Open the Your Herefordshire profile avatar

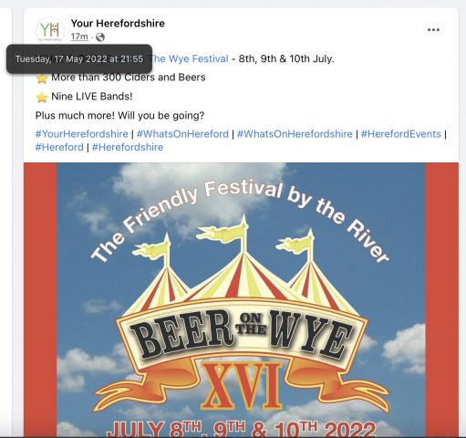[x=50, y=30]
